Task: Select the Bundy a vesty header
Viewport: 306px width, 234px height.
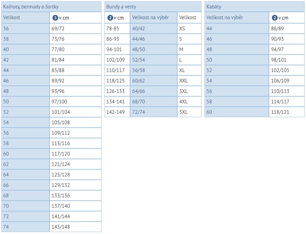Action: tap(153, 7)
